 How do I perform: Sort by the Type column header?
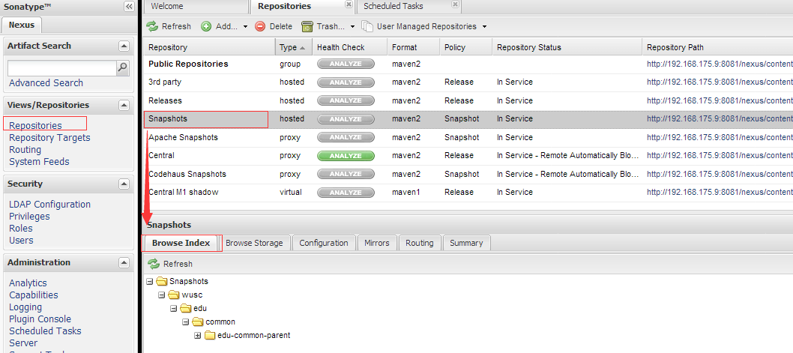(x=293, y=47)
